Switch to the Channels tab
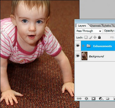The image size is (115, 108). click(95, 26)
